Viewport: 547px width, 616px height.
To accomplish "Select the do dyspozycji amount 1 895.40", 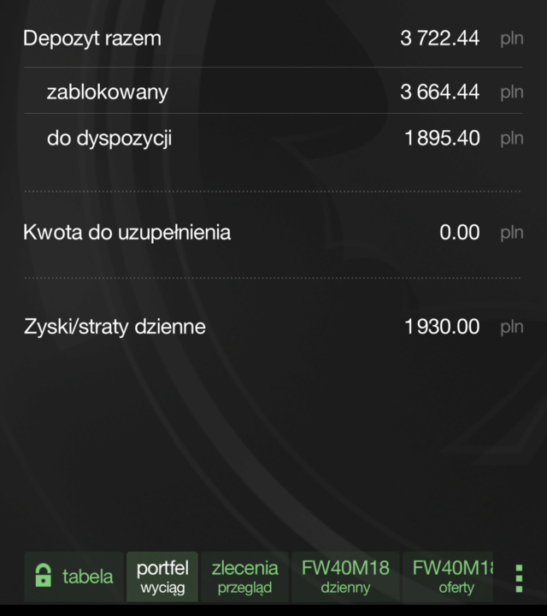I will pos(442,139).
